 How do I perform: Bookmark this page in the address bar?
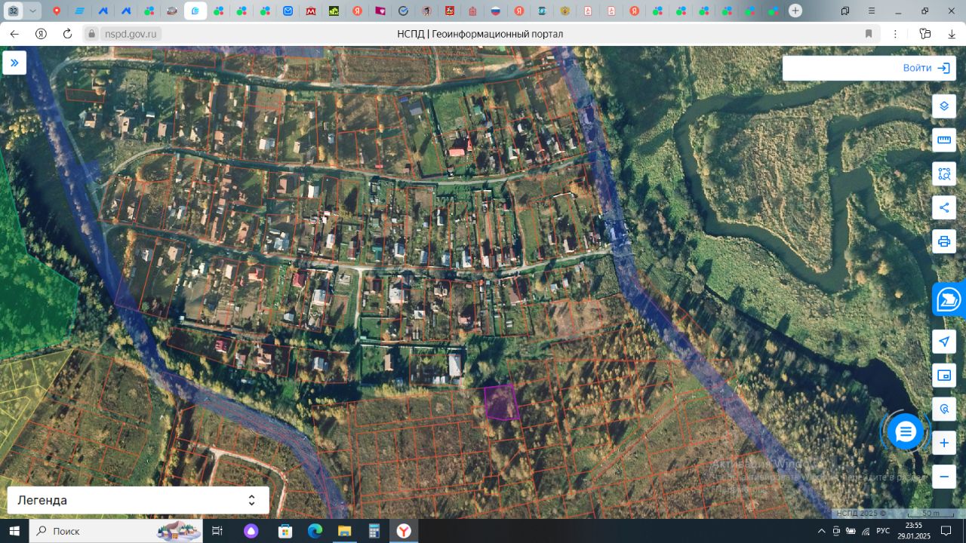[869, 34]
